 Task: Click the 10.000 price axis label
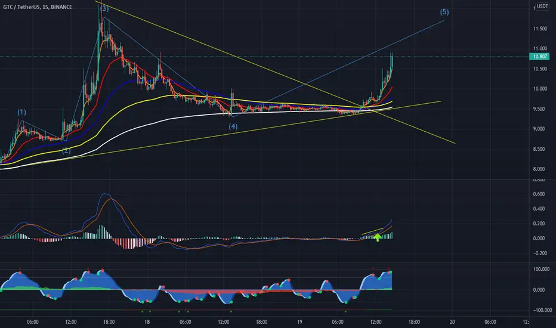click(540, 89)
